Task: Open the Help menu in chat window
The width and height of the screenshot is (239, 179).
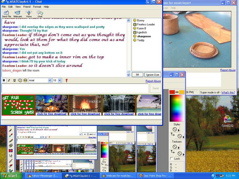Action: tap(46, 7)
